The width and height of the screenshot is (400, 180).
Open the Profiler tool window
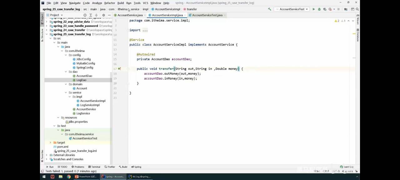click(109, 167)
